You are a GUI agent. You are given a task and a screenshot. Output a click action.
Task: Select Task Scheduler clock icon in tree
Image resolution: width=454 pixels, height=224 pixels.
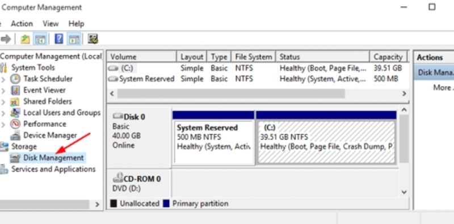click(15, 79)
